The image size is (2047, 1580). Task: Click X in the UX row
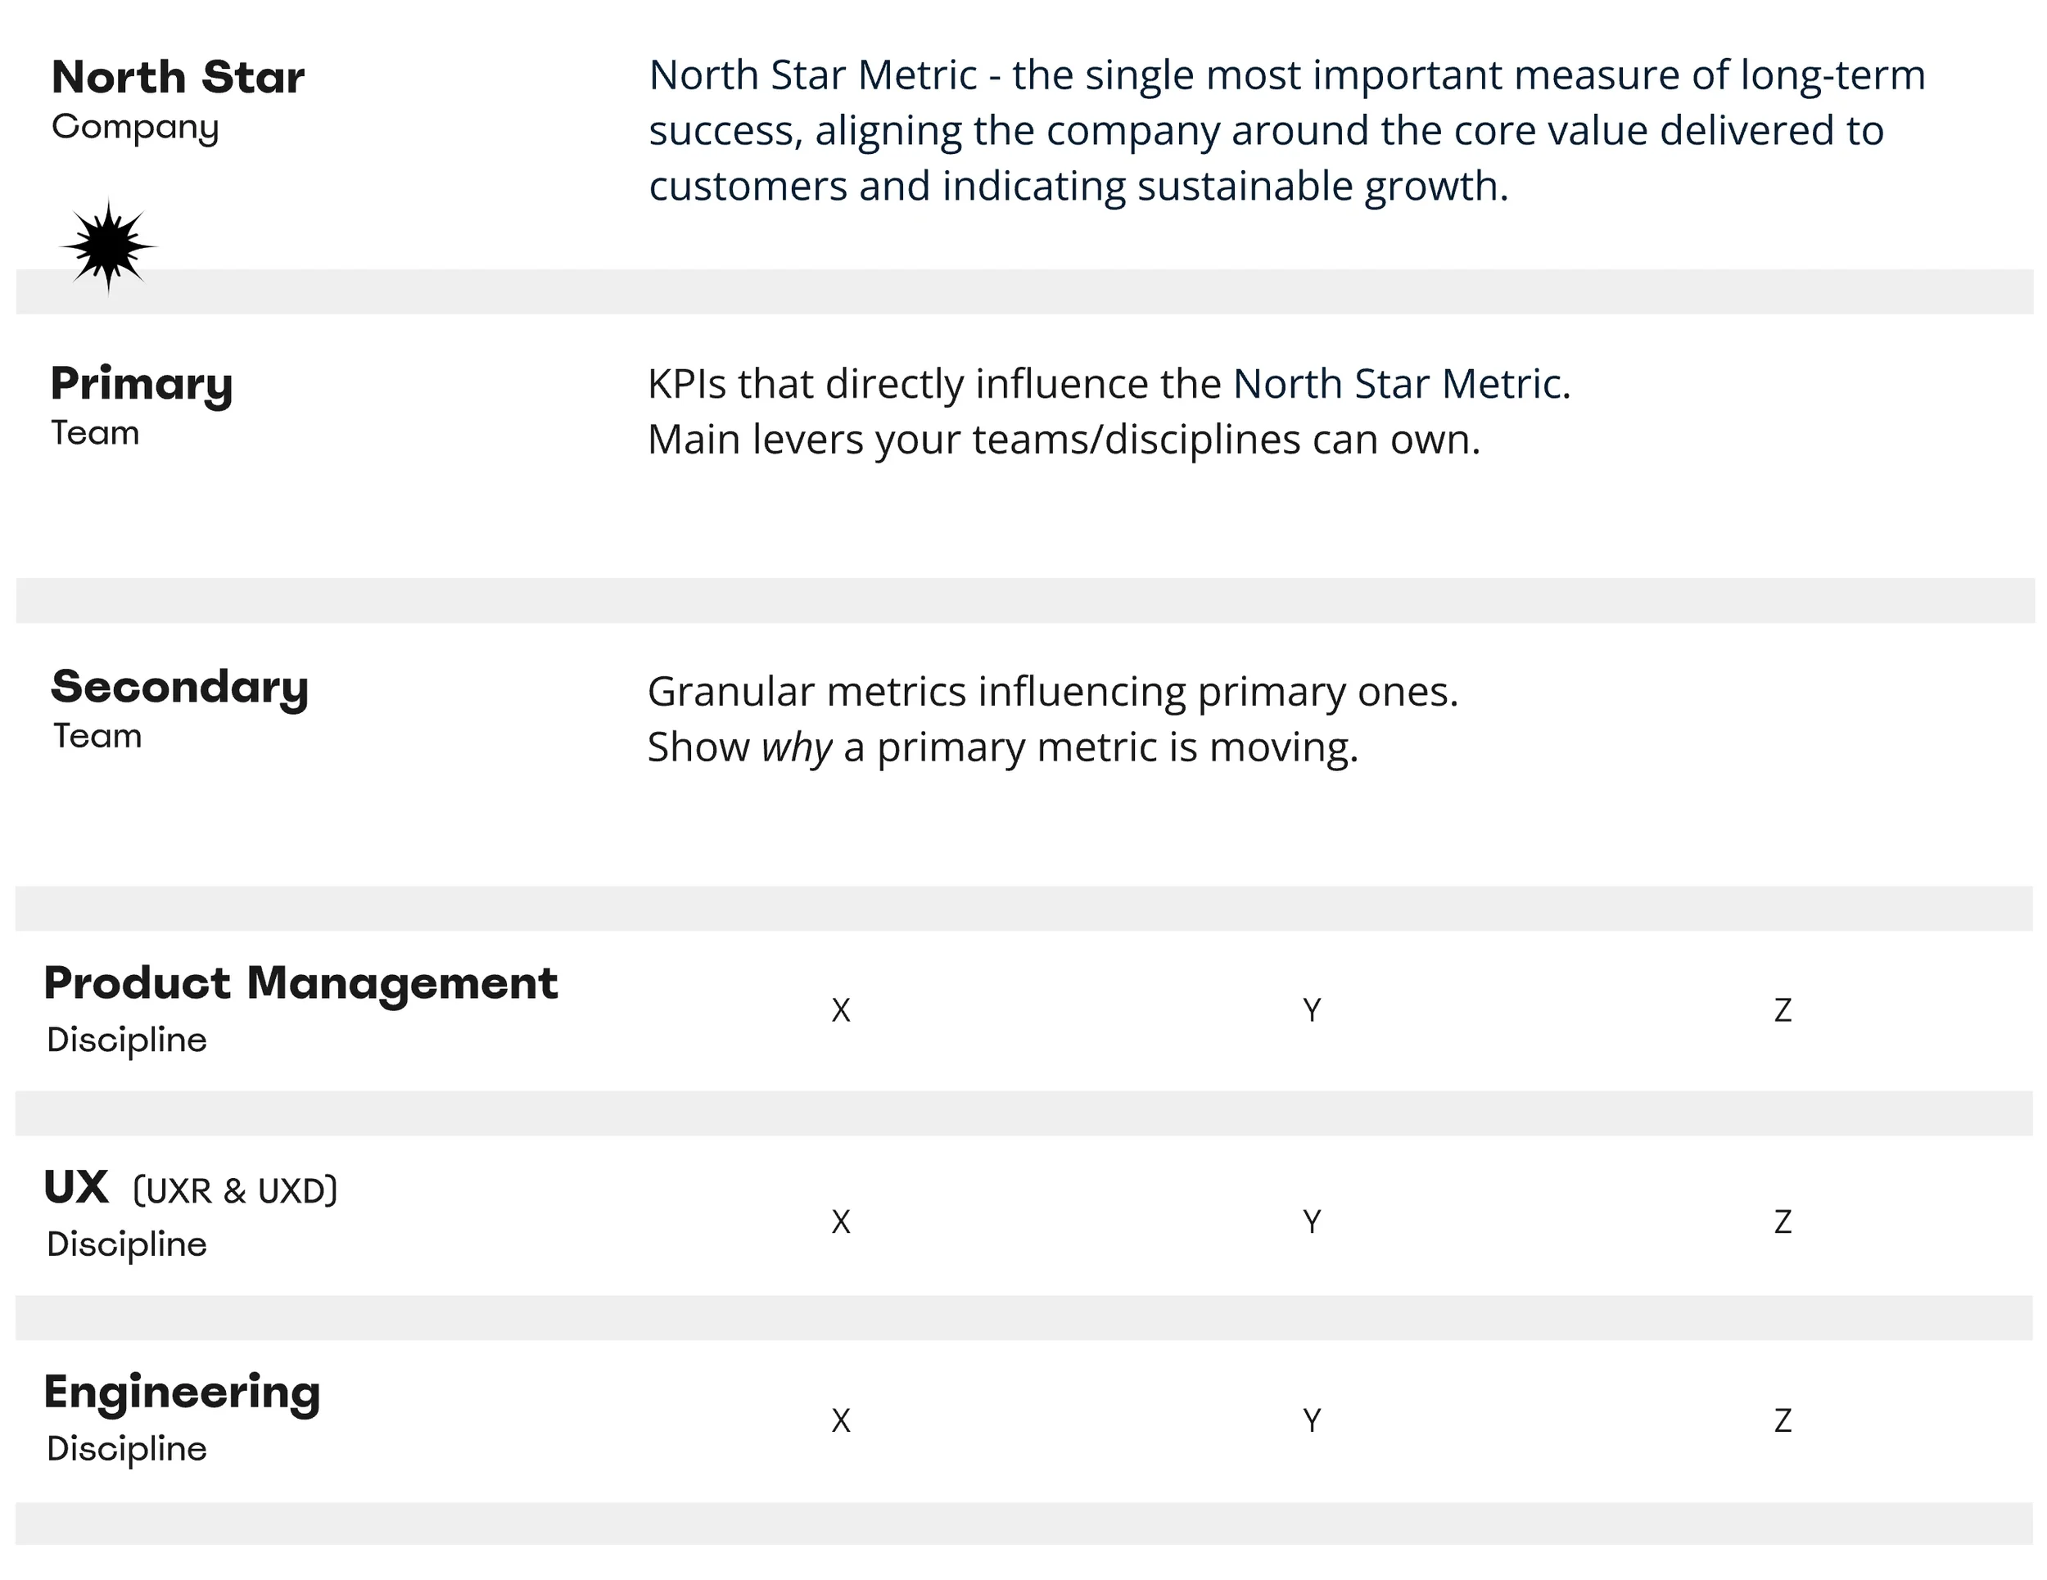click(x=841, y=1222)
